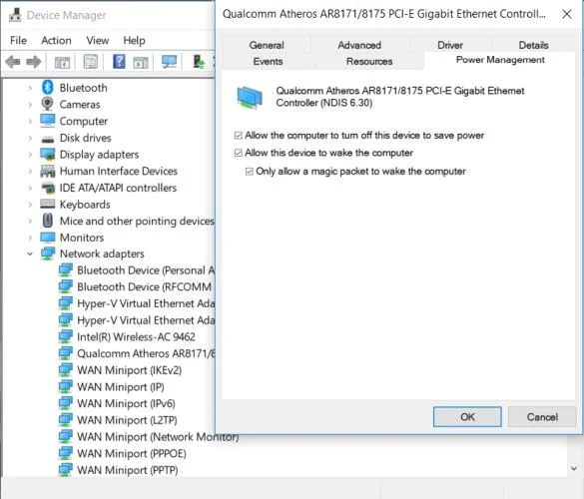The height and width of the screenshot is (499, 584).
Task: Toggle Allow this device to wake computer
Action: [239, 153]
